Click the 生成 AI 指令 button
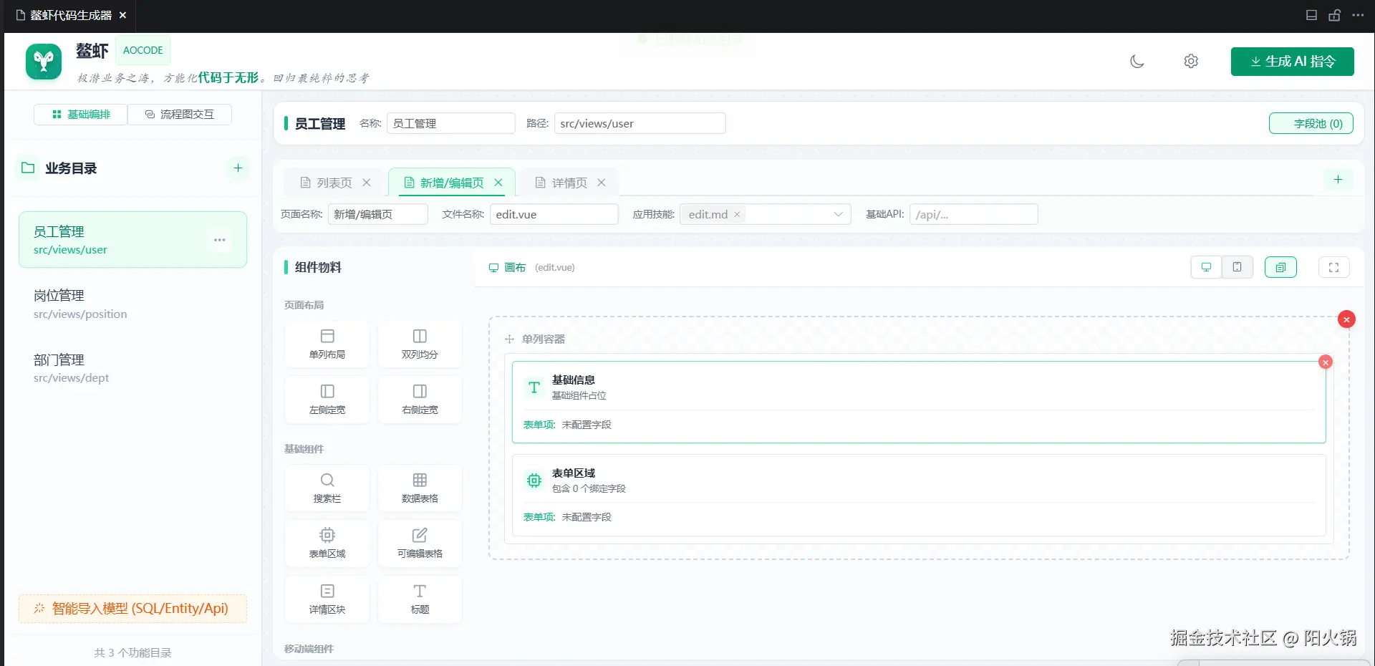Viewport: 1375px width, 666px height. click(x=1292, y=62)
